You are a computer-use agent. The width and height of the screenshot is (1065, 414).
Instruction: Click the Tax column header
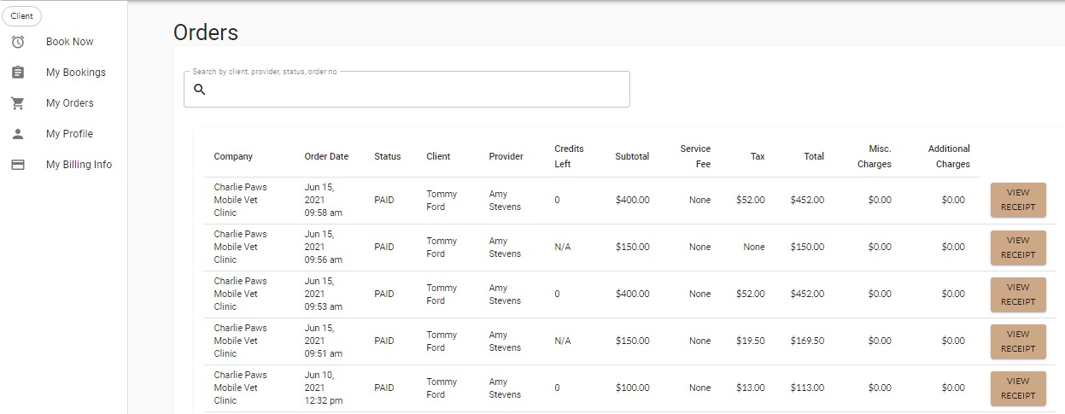pyautogui.click(x=758, y=156)
